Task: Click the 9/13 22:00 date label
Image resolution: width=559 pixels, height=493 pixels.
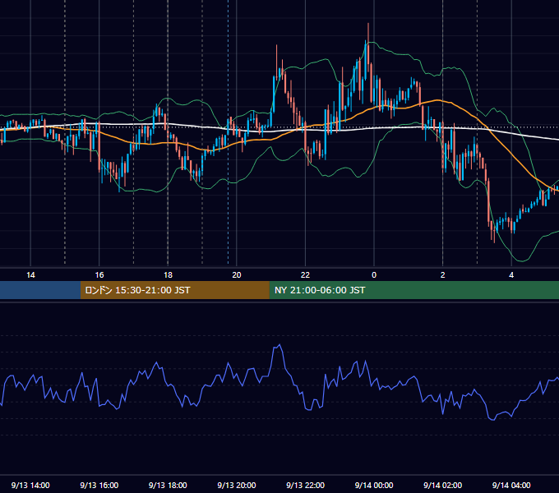Action: (x=305, y=485)
